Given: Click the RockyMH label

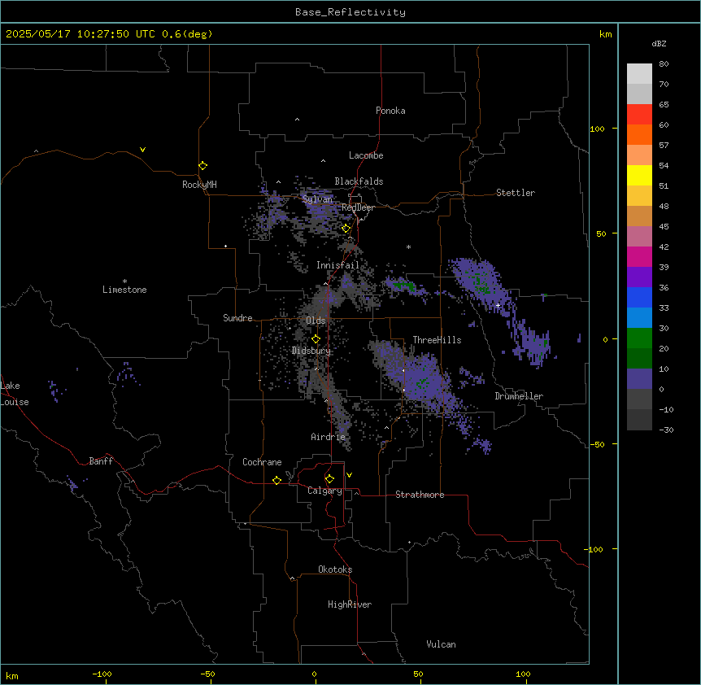Looking at the screenshot, I should [x=199, y=185].
